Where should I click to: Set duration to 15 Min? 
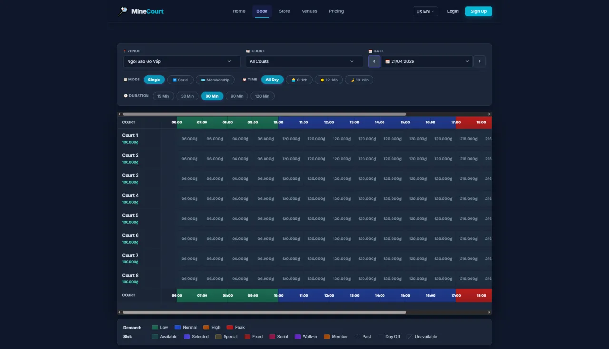(163, 96)
